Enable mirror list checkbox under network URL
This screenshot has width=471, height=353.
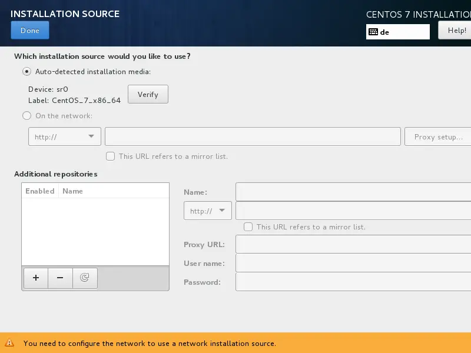tap(110, 156)
